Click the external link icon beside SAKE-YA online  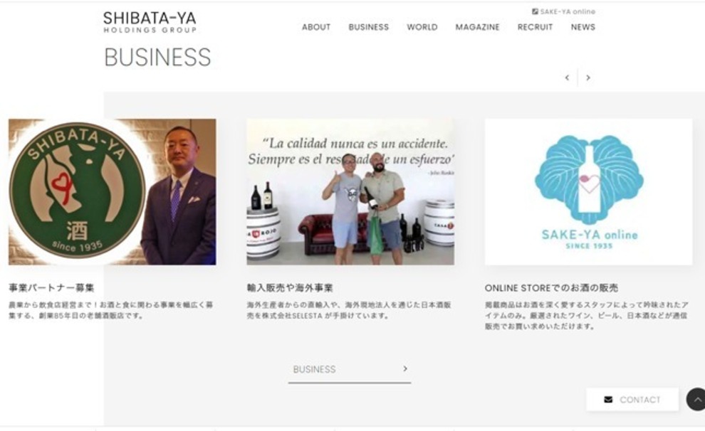click(535, 11)
